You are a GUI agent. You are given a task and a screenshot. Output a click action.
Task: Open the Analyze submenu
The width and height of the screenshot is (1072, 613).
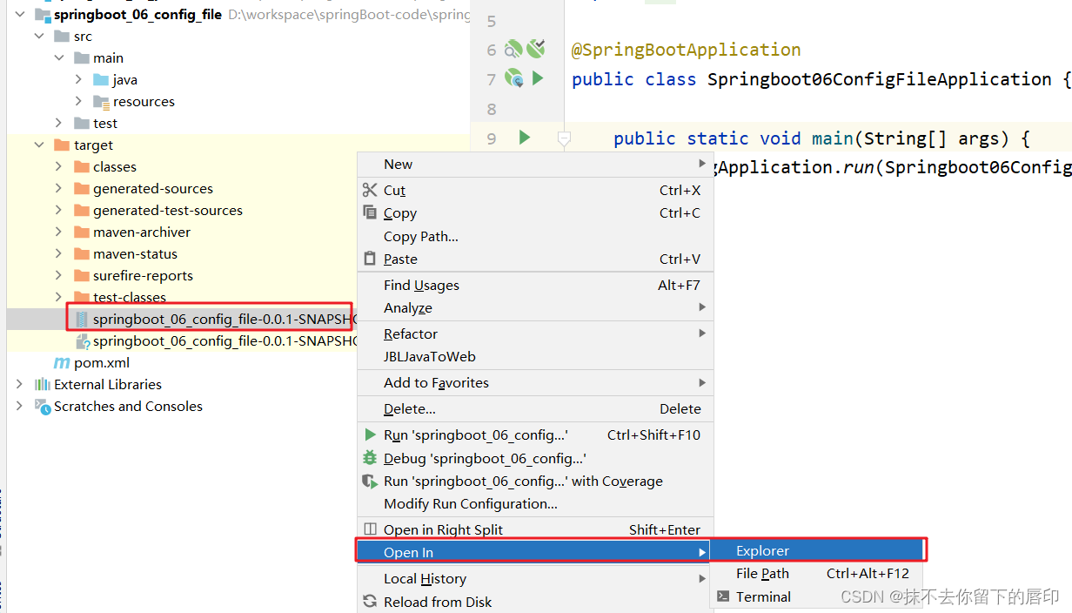(x=535, y=307)
